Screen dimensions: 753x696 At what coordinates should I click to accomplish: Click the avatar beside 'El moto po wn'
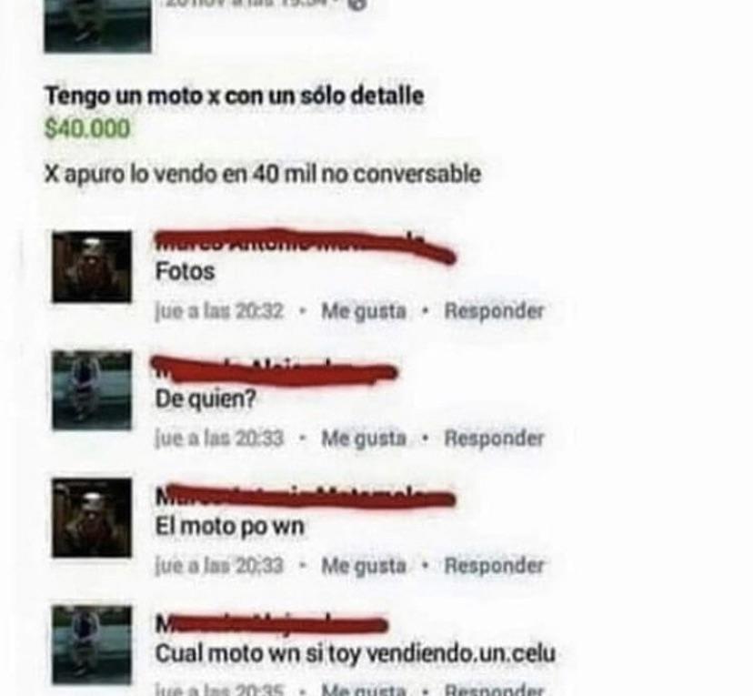[x=92, y=518]
